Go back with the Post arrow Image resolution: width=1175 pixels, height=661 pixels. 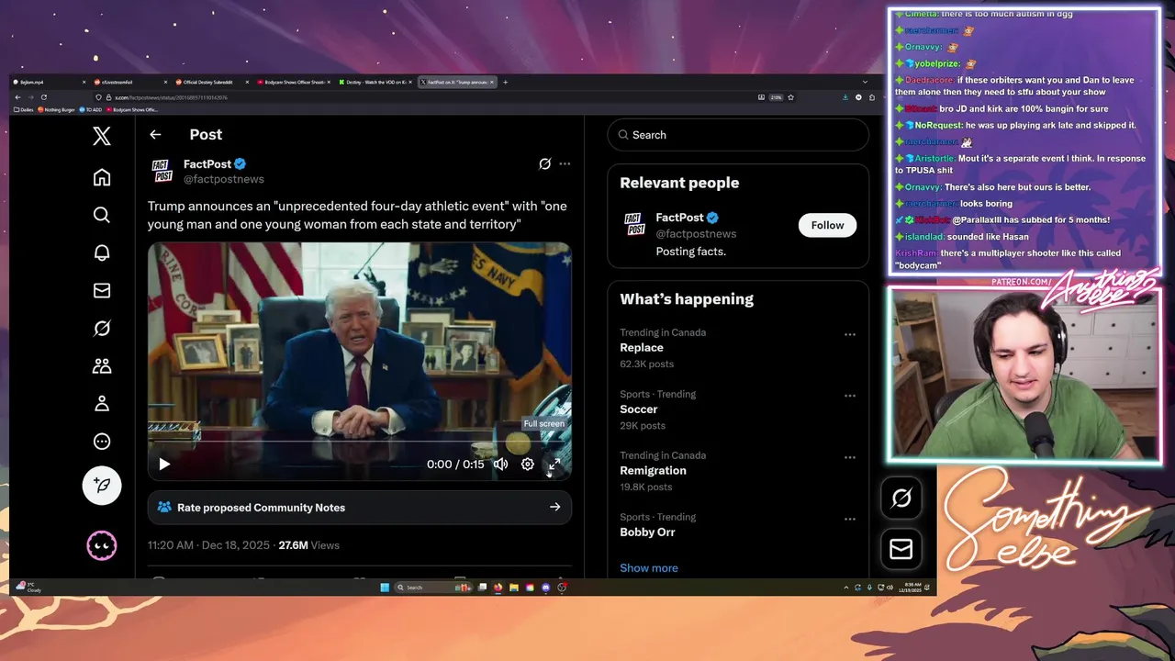155,134
